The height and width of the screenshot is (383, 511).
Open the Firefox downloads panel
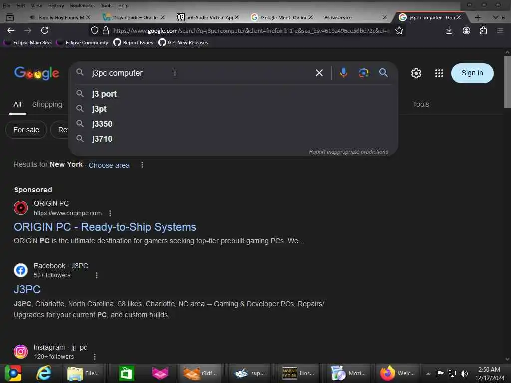tap(449, 30)
